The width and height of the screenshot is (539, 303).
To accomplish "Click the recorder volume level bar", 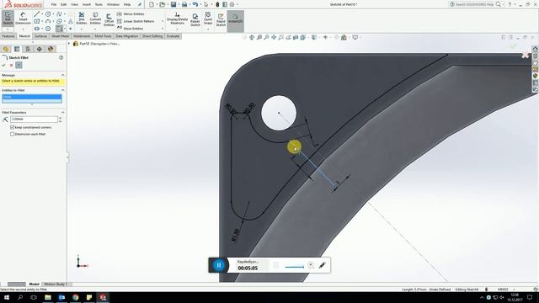I will click(x=294, y=266).
